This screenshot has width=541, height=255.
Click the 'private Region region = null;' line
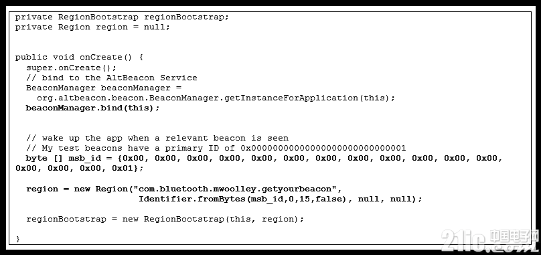(x=93, y=27)
